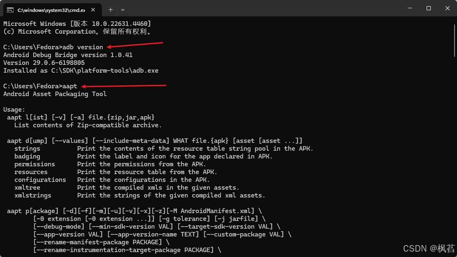This screenshot has height=257, width=457.
Task: Expand the new-tab profile dropdown chevron
Action: coord(123,10)
